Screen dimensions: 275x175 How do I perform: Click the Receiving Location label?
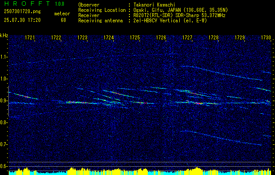point(102,10)
